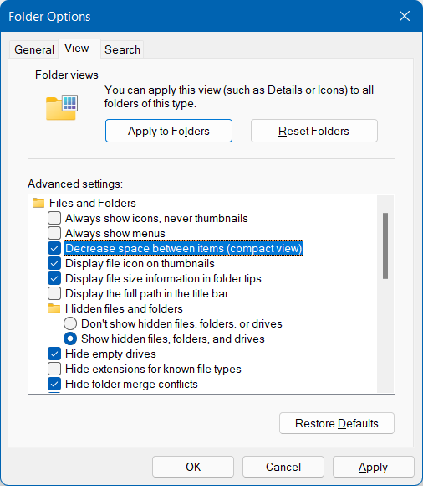Click 'Display the full path in the title bar' text

pyautogui.click(x=146, y=293)
